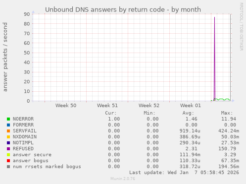Click the orange SERVFAIL legend swatch
The width and height of the screenshot is (246, 184).
8,131
